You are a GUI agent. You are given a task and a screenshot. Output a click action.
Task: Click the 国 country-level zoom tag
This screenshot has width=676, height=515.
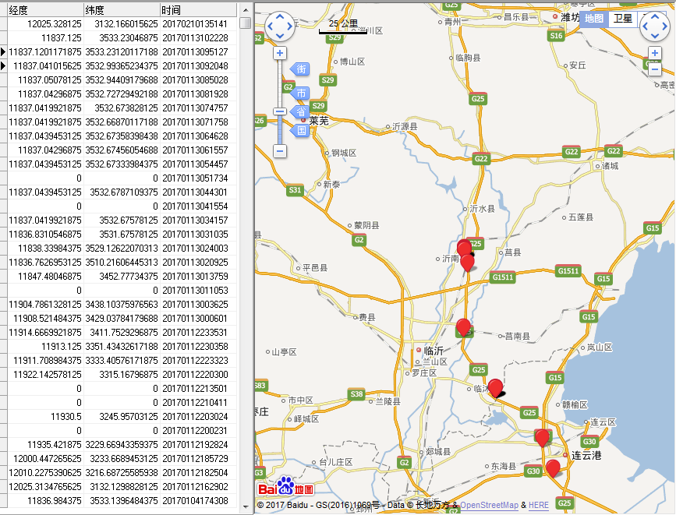(302, 131)
